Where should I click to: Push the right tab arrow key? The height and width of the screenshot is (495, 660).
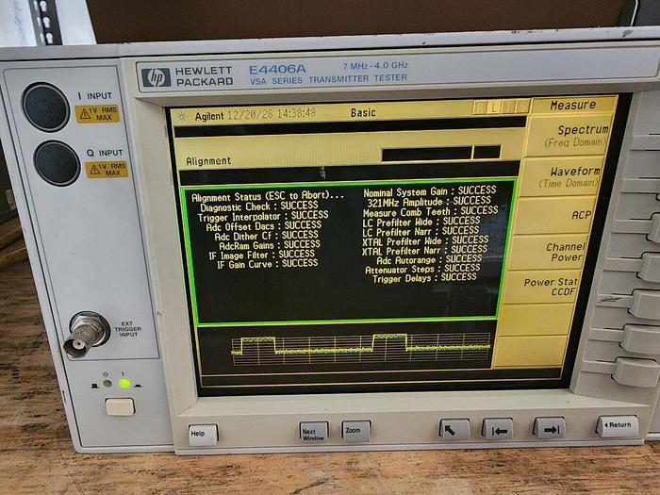pos(550,428)
